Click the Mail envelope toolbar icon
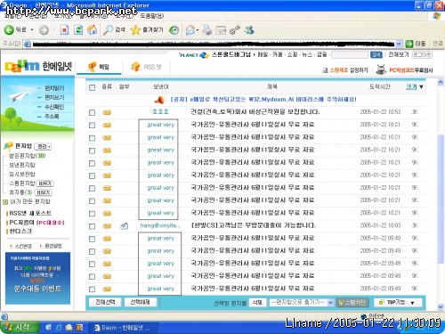 [190, 30]
